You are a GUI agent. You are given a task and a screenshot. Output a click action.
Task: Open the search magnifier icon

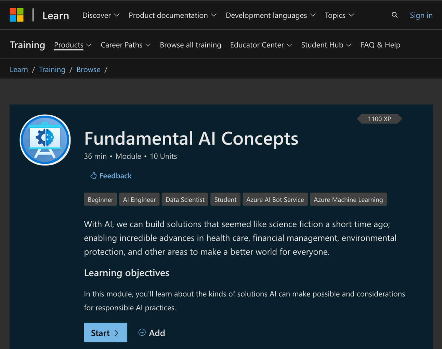tap(394, 15)
